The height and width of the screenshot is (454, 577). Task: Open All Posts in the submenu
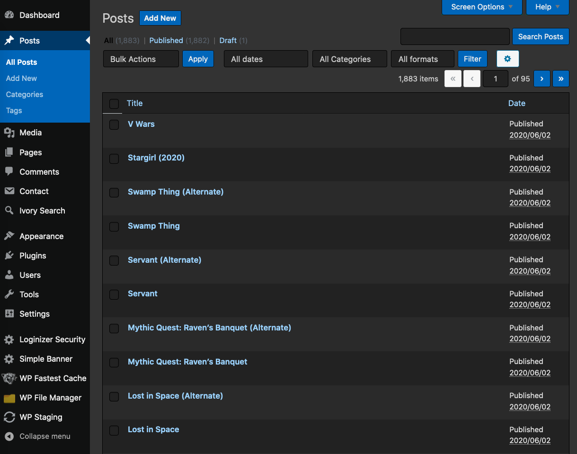pos(21,62)
